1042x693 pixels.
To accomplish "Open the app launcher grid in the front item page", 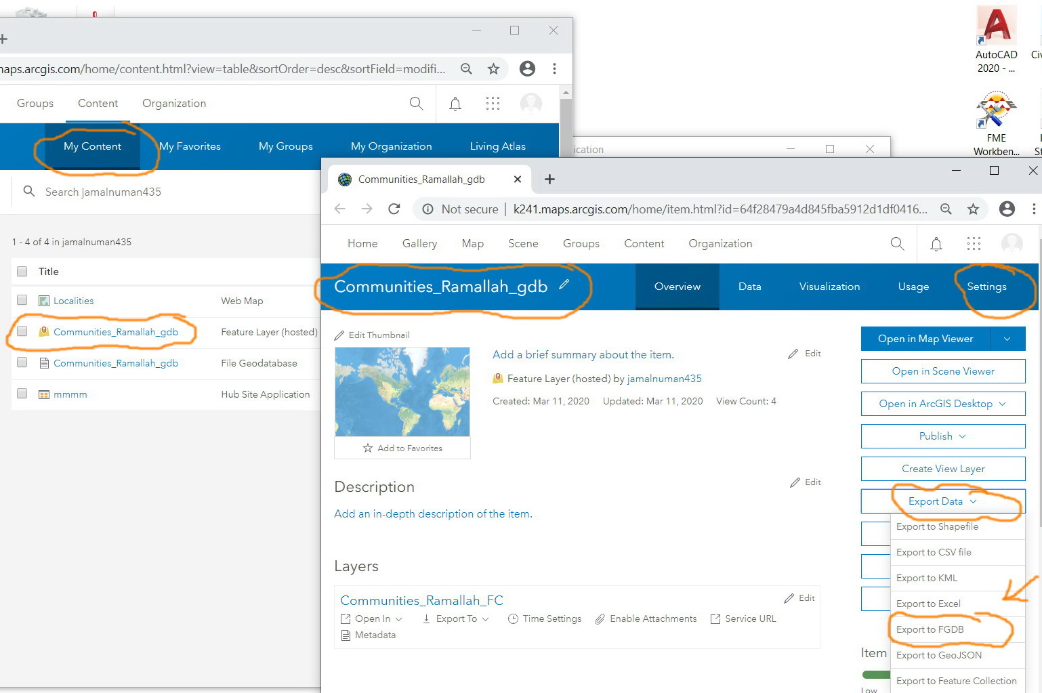I will pos(974,244).
